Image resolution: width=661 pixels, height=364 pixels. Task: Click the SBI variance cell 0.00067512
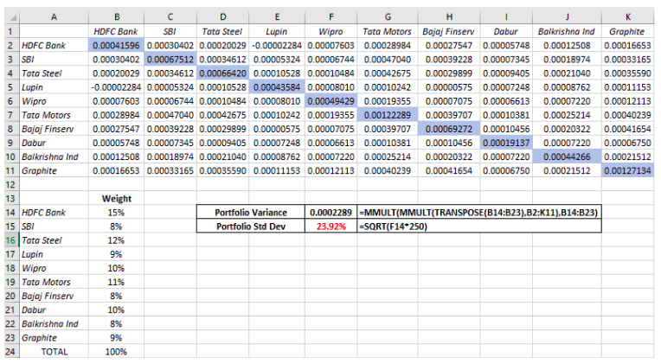pyautogui.click(x=170, y=59)
